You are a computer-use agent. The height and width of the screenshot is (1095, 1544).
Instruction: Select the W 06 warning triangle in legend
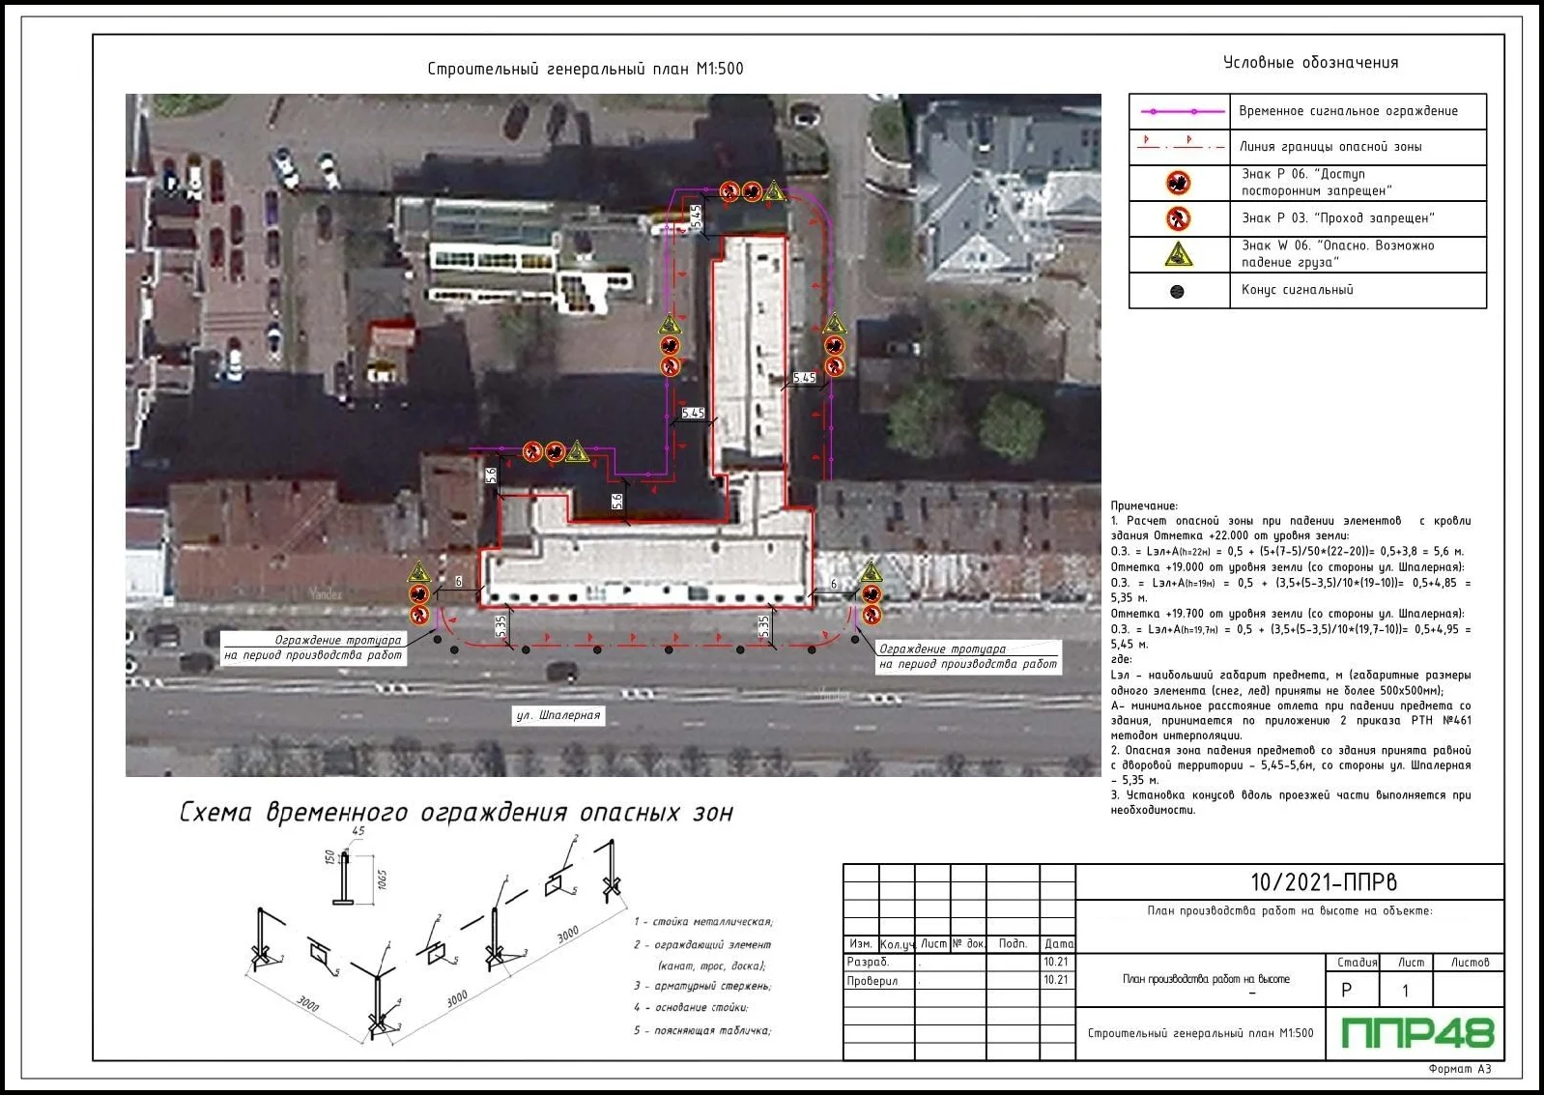pos(1178,254)
